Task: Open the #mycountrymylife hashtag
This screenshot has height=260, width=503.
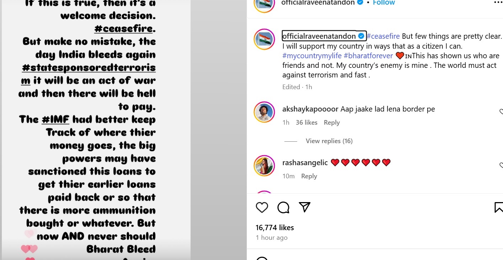Action: pyautogui.click(x=312, y=56)
